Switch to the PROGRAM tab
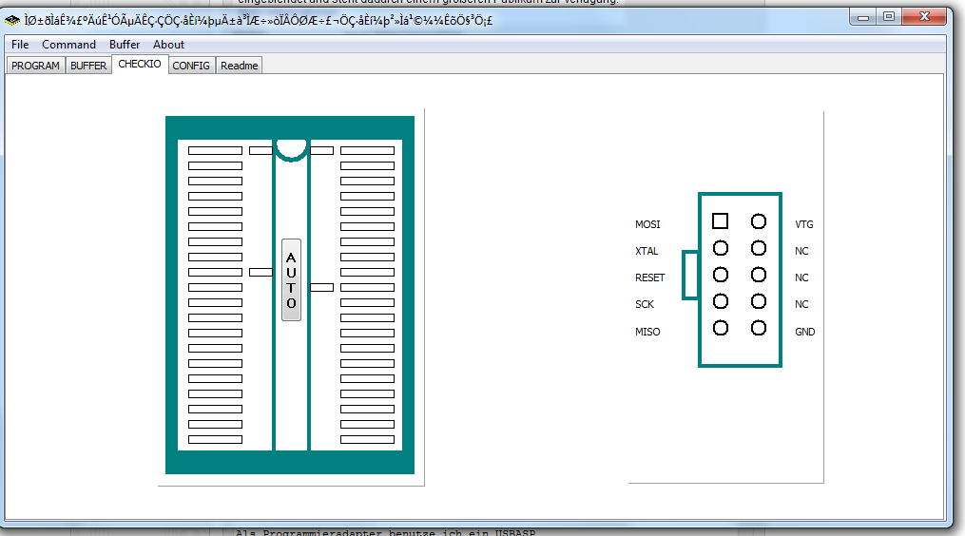Image resolution: width=965 pixels, height=536 pixels. pos(36,66)
